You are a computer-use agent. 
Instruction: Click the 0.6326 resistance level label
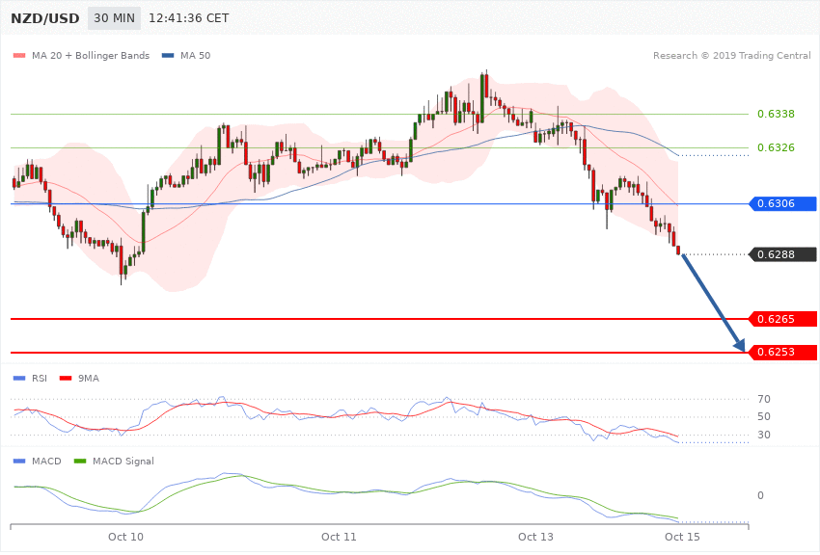pos(776,147)
